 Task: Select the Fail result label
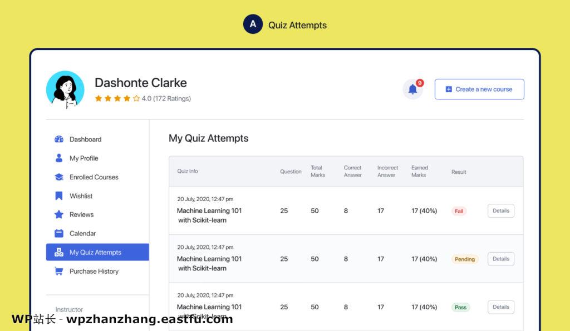coord(459,211)
